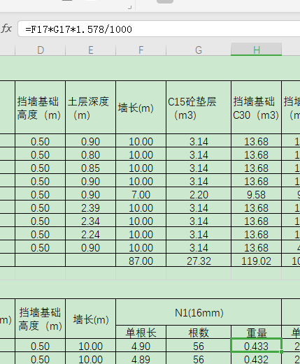Screen dimensions: 300x364
Task: Click the fill handle of selected cell
Action: 281,351
